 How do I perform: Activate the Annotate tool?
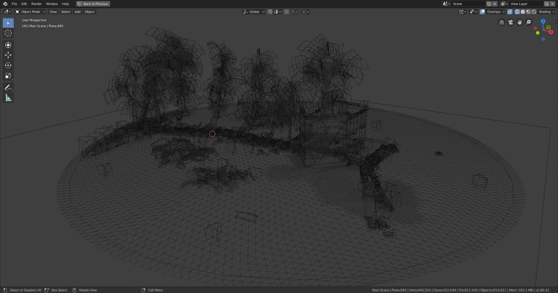pyautogui.click(x=8, y=88)
